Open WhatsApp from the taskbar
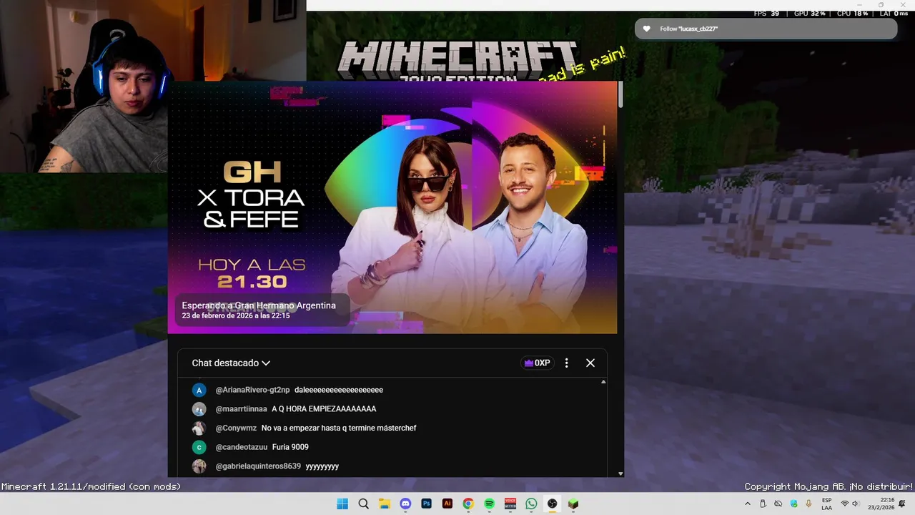Screen dimensions: 915x515 coord(531,504)
